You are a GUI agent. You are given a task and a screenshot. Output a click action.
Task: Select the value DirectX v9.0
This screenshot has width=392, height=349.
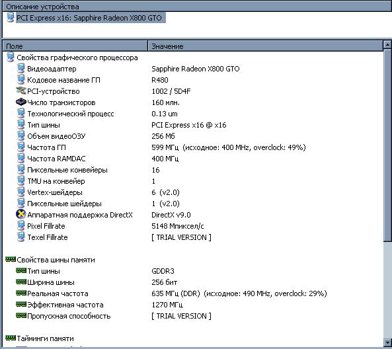click(171, 215)
